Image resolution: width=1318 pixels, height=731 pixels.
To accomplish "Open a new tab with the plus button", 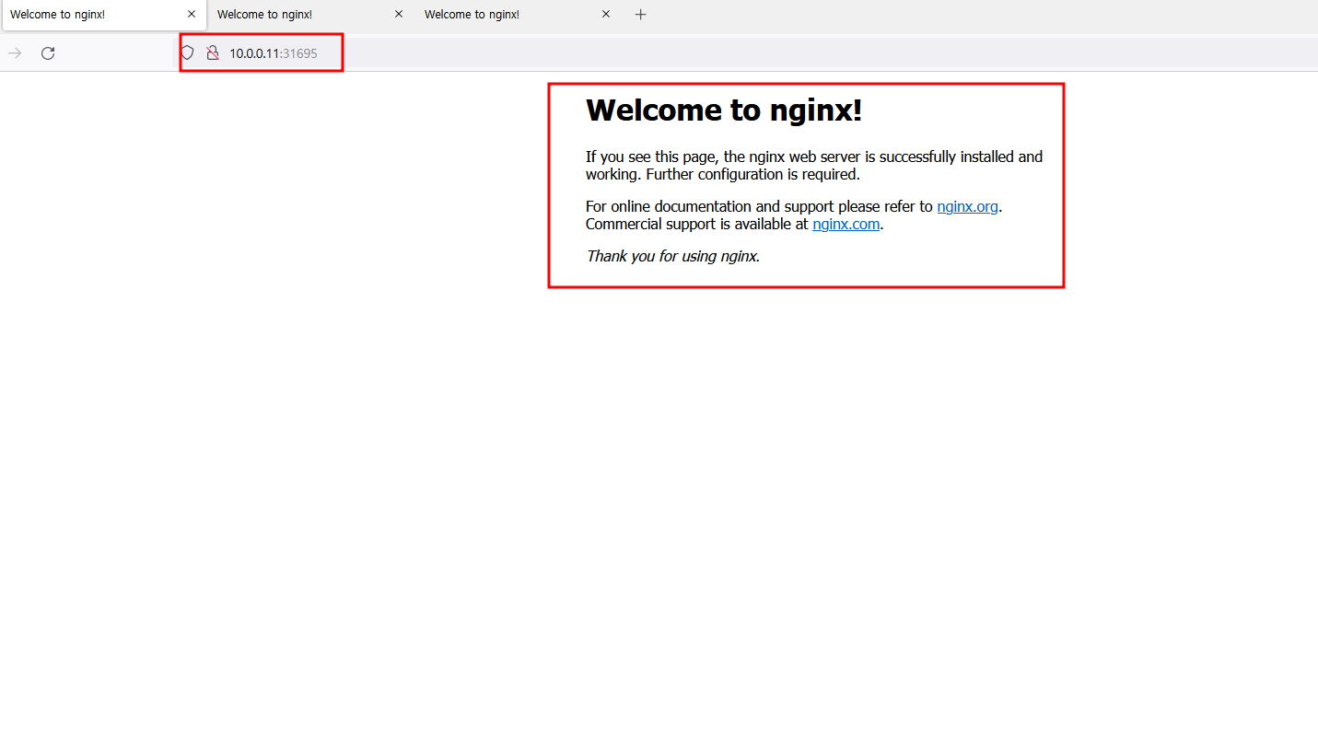I will click(x=641, y=15).
